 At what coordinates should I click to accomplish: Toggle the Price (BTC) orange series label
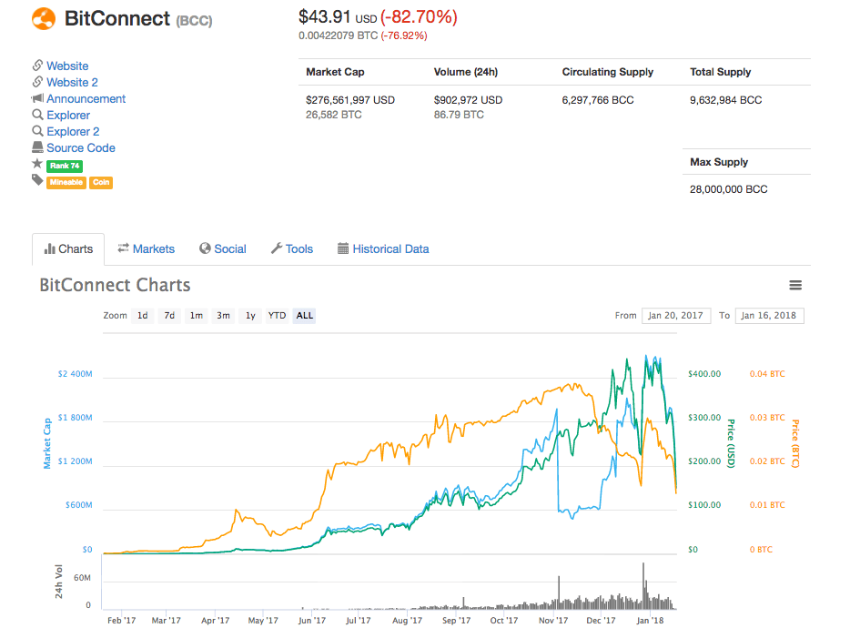coord(794,443)
